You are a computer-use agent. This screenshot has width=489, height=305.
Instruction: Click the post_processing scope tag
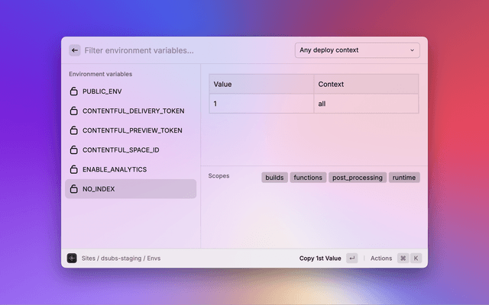pyautogui.click(x=357, y=178)
